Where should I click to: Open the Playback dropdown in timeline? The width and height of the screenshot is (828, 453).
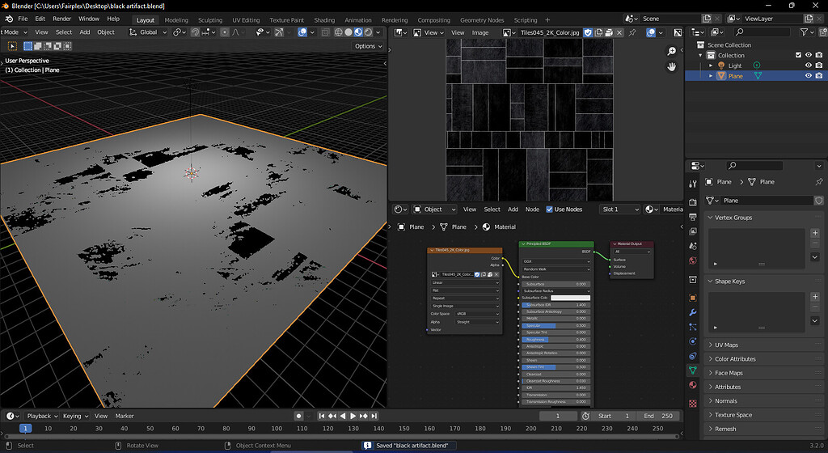(x=42, y=416)
